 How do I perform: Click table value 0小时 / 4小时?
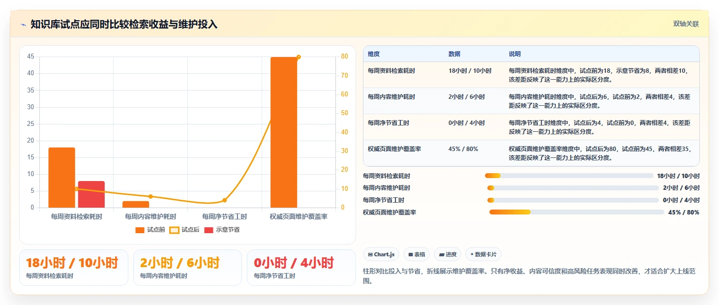467,123
